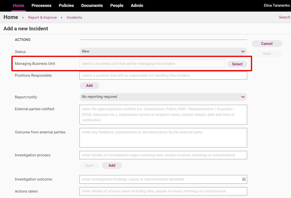
Task: Click the Outcome from external parties box
Action: tap(163, 138)
